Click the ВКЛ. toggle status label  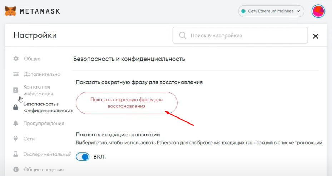pyautogui.click(x=99, y=157)
